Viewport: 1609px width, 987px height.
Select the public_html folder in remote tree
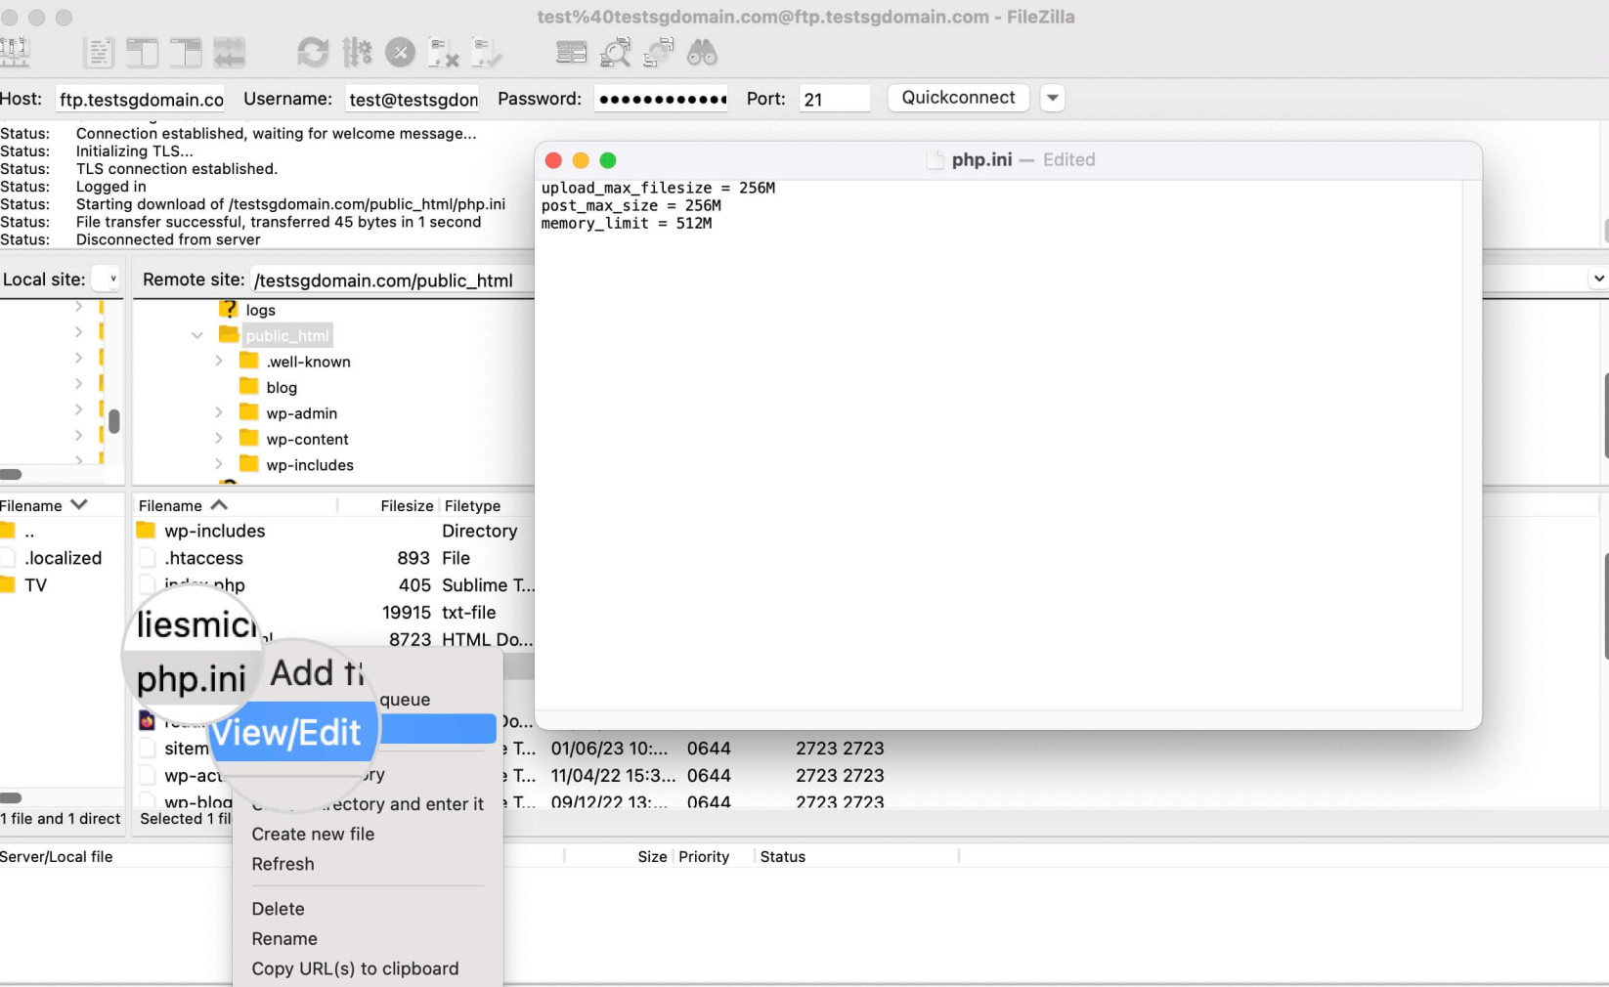pyautogui.click(x=287, y=335)
